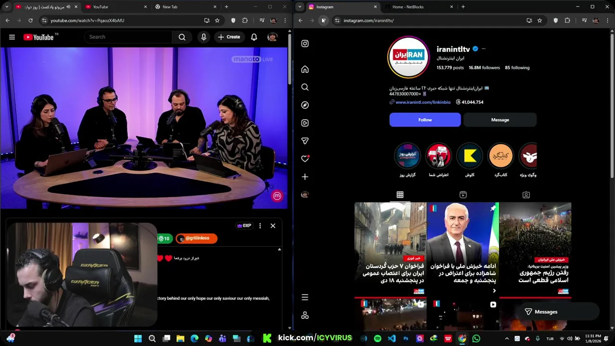Open media control icon in YouTube window toolbar

pos(261,21)
